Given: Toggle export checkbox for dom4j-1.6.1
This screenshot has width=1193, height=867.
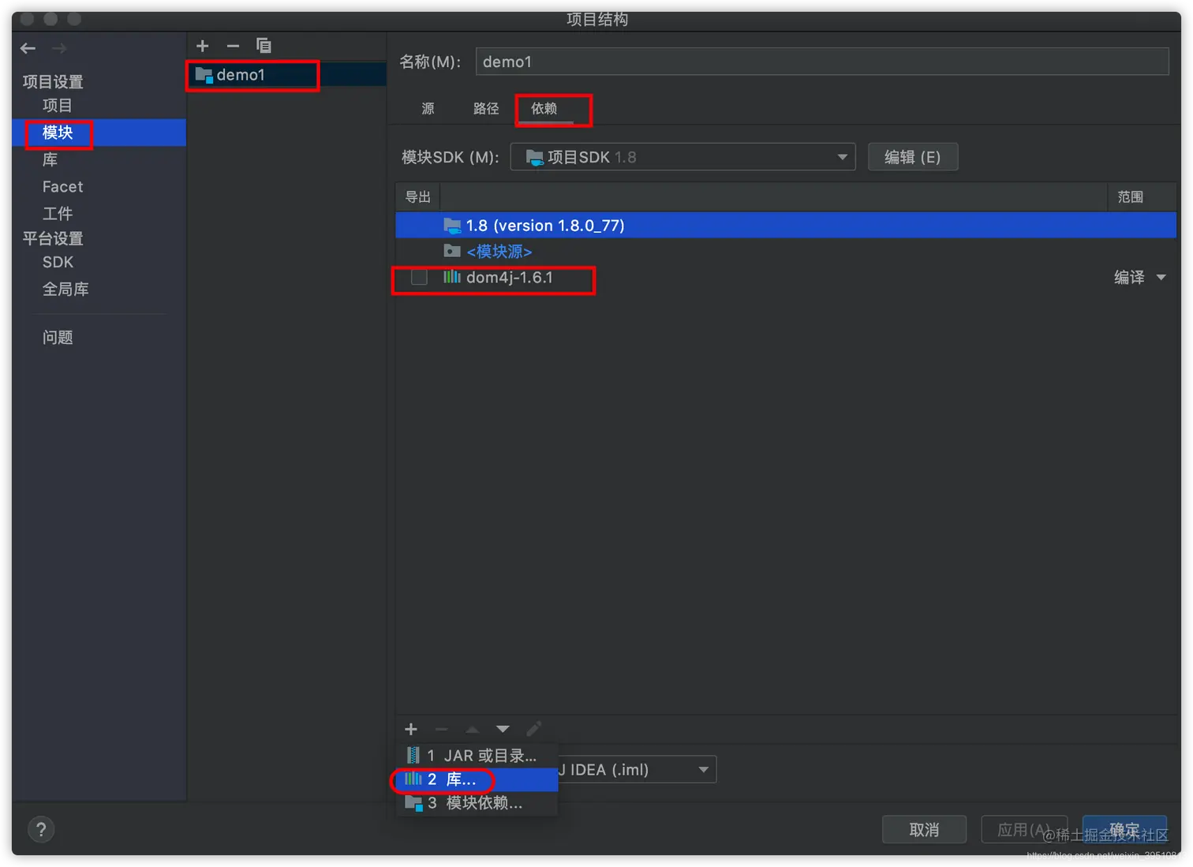Looking at the screenshot, I should [x=419, y=277].
